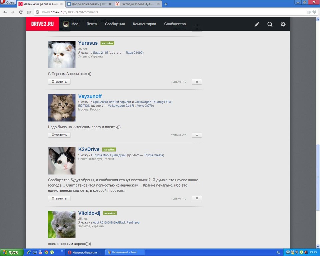Open the 'Лада 2115' car link
Image resolution: width=320 pixels, height=256 pixels.
tap(100, 53)
